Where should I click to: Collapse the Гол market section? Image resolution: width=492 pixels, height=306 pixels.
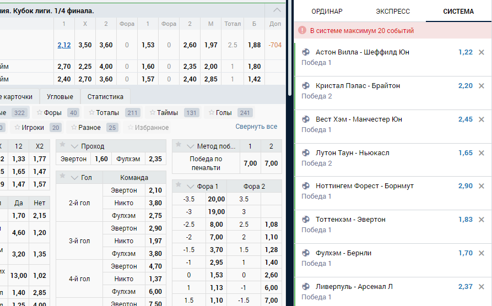point(74,178)
